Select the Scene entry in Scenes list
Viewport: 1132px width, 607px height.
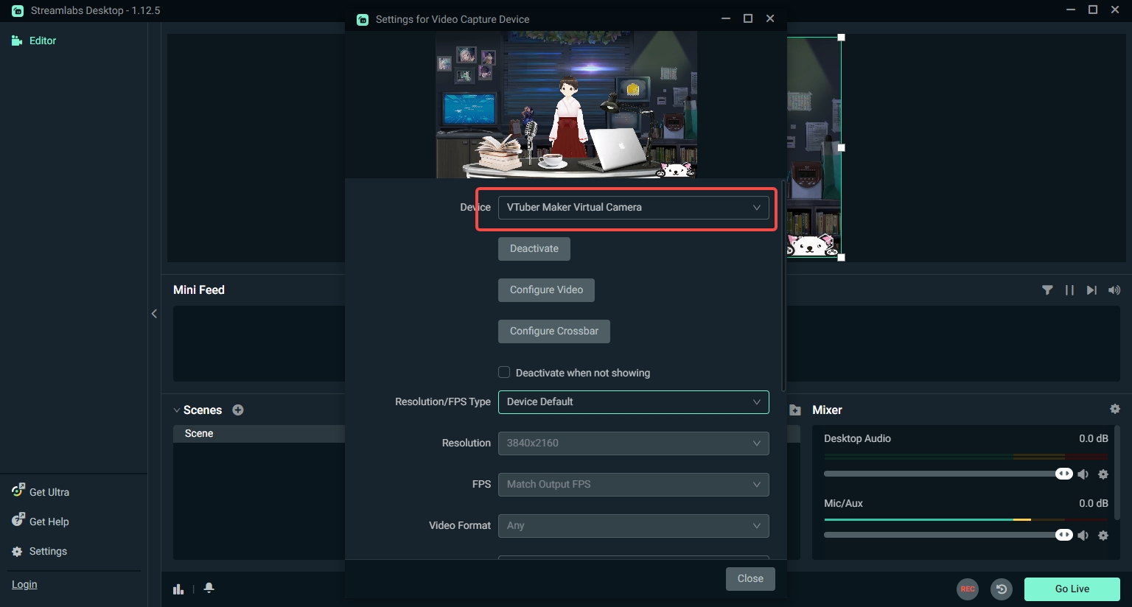(x=199, y=433)
